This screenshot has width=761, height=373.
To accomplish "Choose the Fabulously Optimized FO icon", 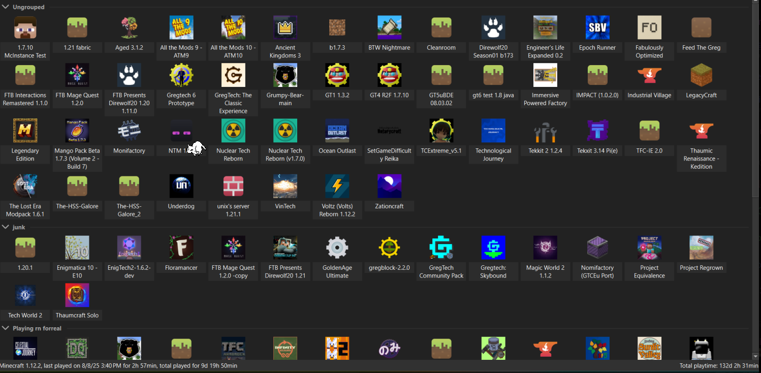I will [x=649, y=27].
